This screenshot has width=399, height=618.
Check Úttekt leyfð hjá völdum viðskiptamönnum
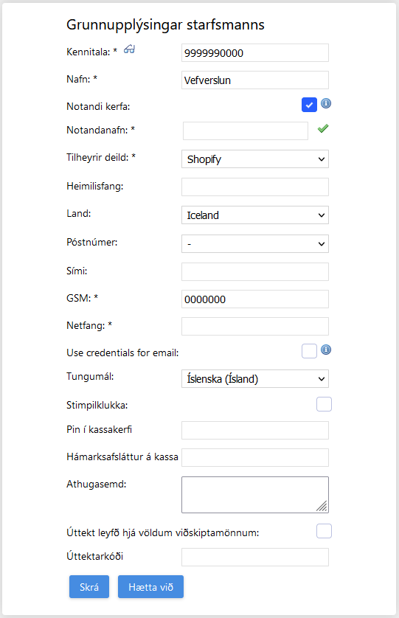324,531
